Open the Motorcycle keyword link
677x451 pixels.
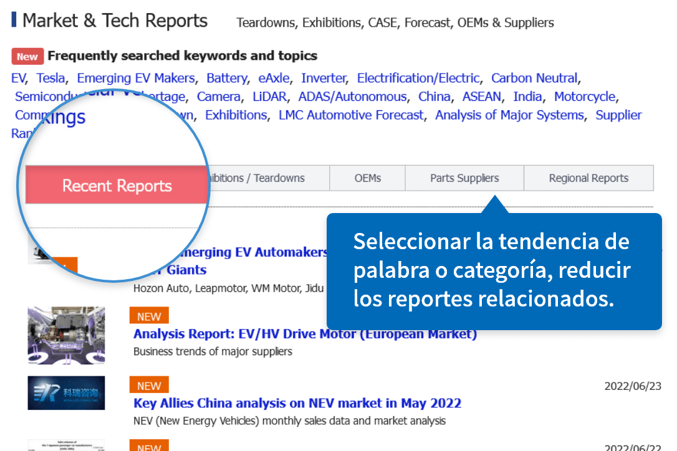click(x=585, y=97)
